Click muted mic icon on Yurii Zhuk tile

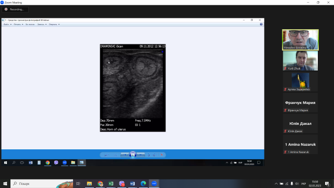tap(285, 68)
